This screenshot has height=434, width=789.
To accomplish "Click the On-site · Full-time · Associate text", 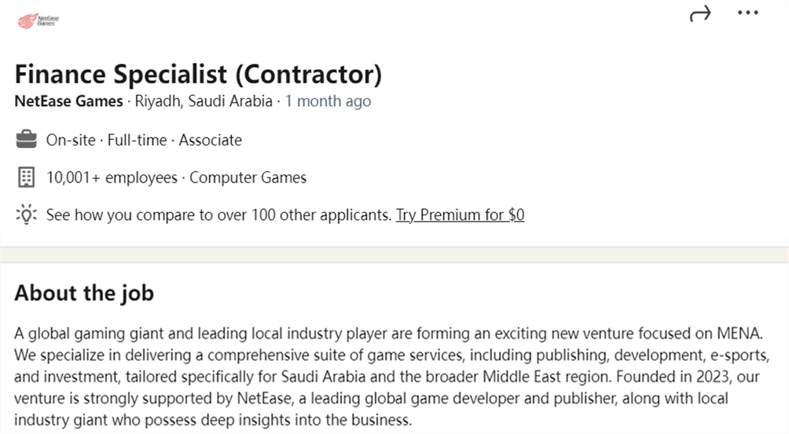I will (144, 140).
